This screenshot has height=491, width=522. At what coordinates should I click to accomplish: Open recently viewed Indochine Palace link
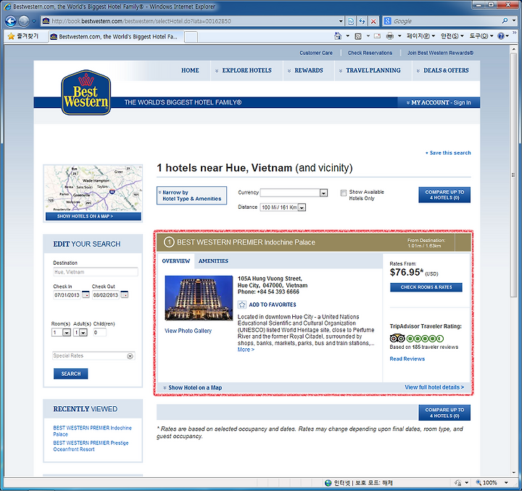pos(92,431)
